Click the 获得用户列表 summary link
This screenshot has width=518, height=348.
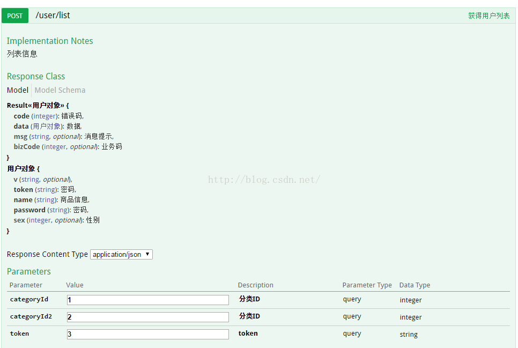[x=489, y=16]
